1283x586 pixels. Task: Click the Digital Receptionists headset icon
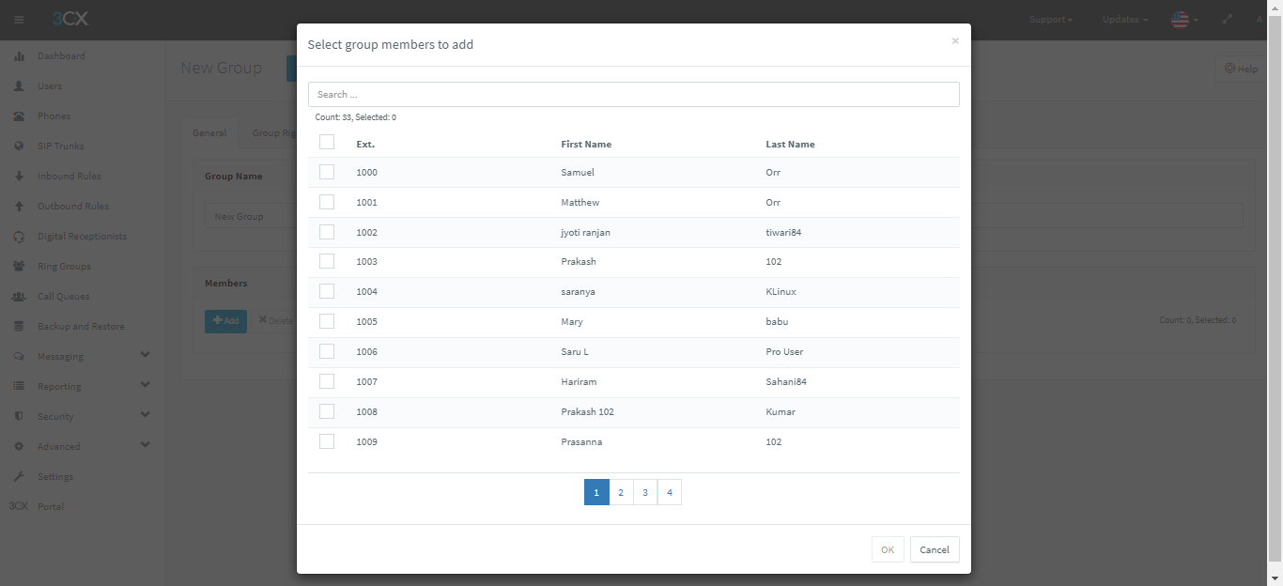pos(19,237)
